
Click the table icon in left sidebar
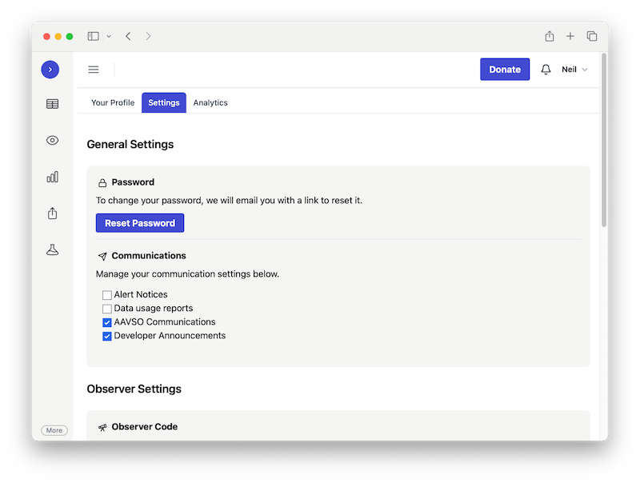point(52,104)
